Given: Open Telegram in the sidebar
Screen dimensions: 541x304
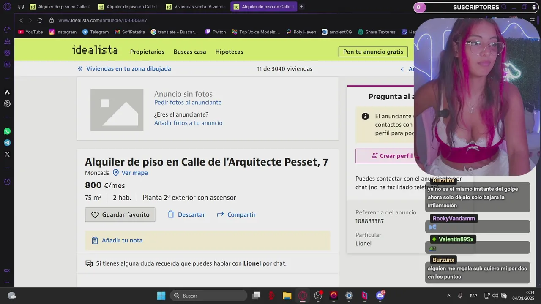Looking at the screenshot, I should tap(7, 143).
